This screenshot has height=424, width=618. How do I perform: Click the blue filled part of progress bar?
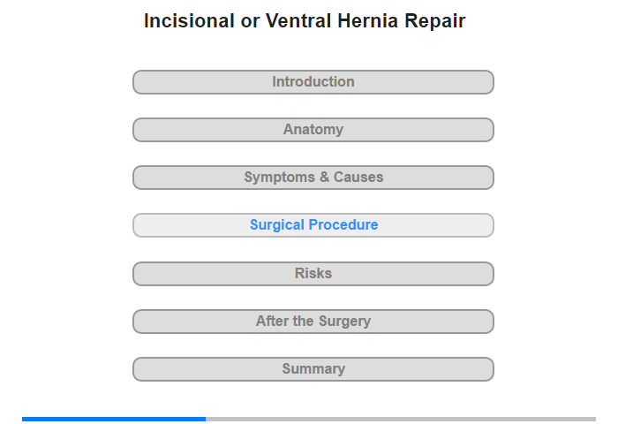tap(114, 419)
